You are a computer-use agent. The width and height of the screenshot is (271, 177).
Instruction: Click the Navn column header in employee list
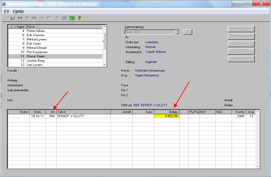click(x=64, y=27)
